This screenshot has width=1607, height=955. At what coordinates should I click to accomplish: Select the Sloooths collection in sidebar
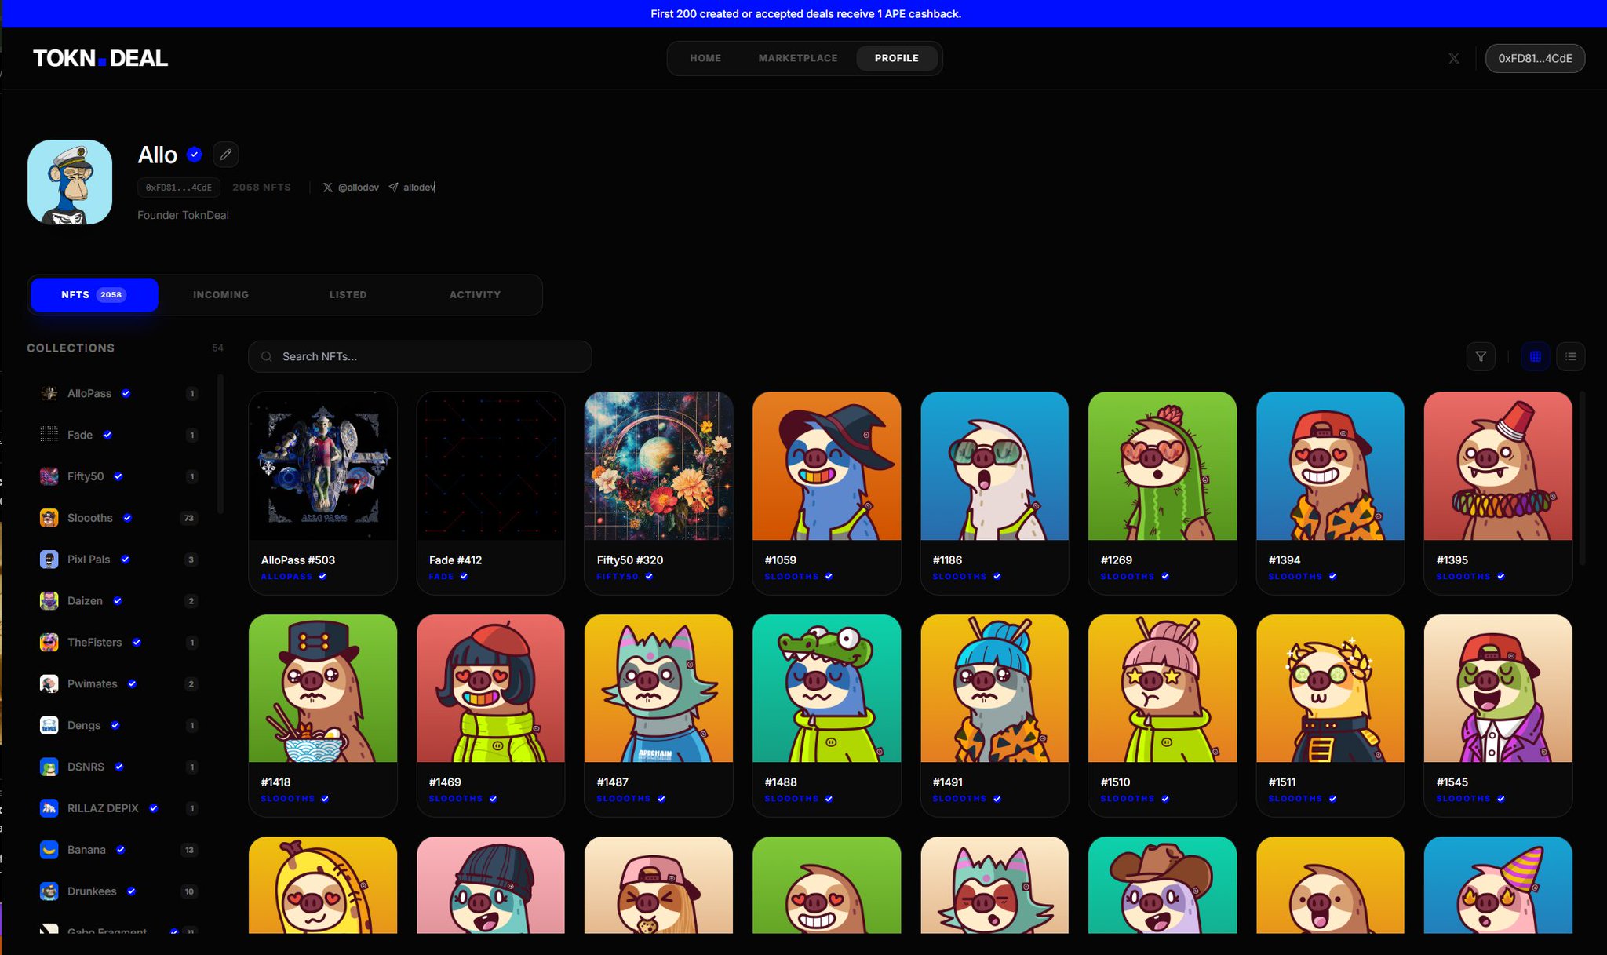click(90, 518)
